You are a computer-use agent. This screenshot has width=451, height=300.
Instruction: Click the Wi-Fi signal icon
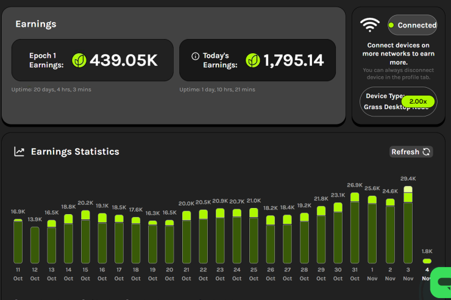[x=370, y=25]
